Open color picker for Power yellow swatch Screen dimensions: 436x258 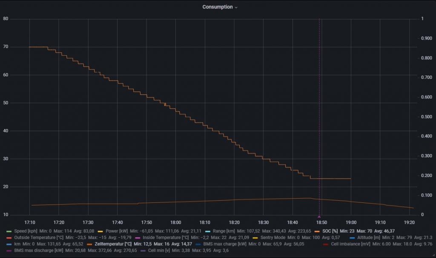tap(100, 231)
